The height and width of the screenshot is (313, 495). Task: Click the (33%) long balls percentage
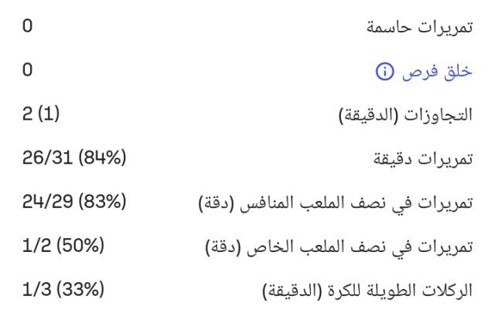tap(80, 291)
